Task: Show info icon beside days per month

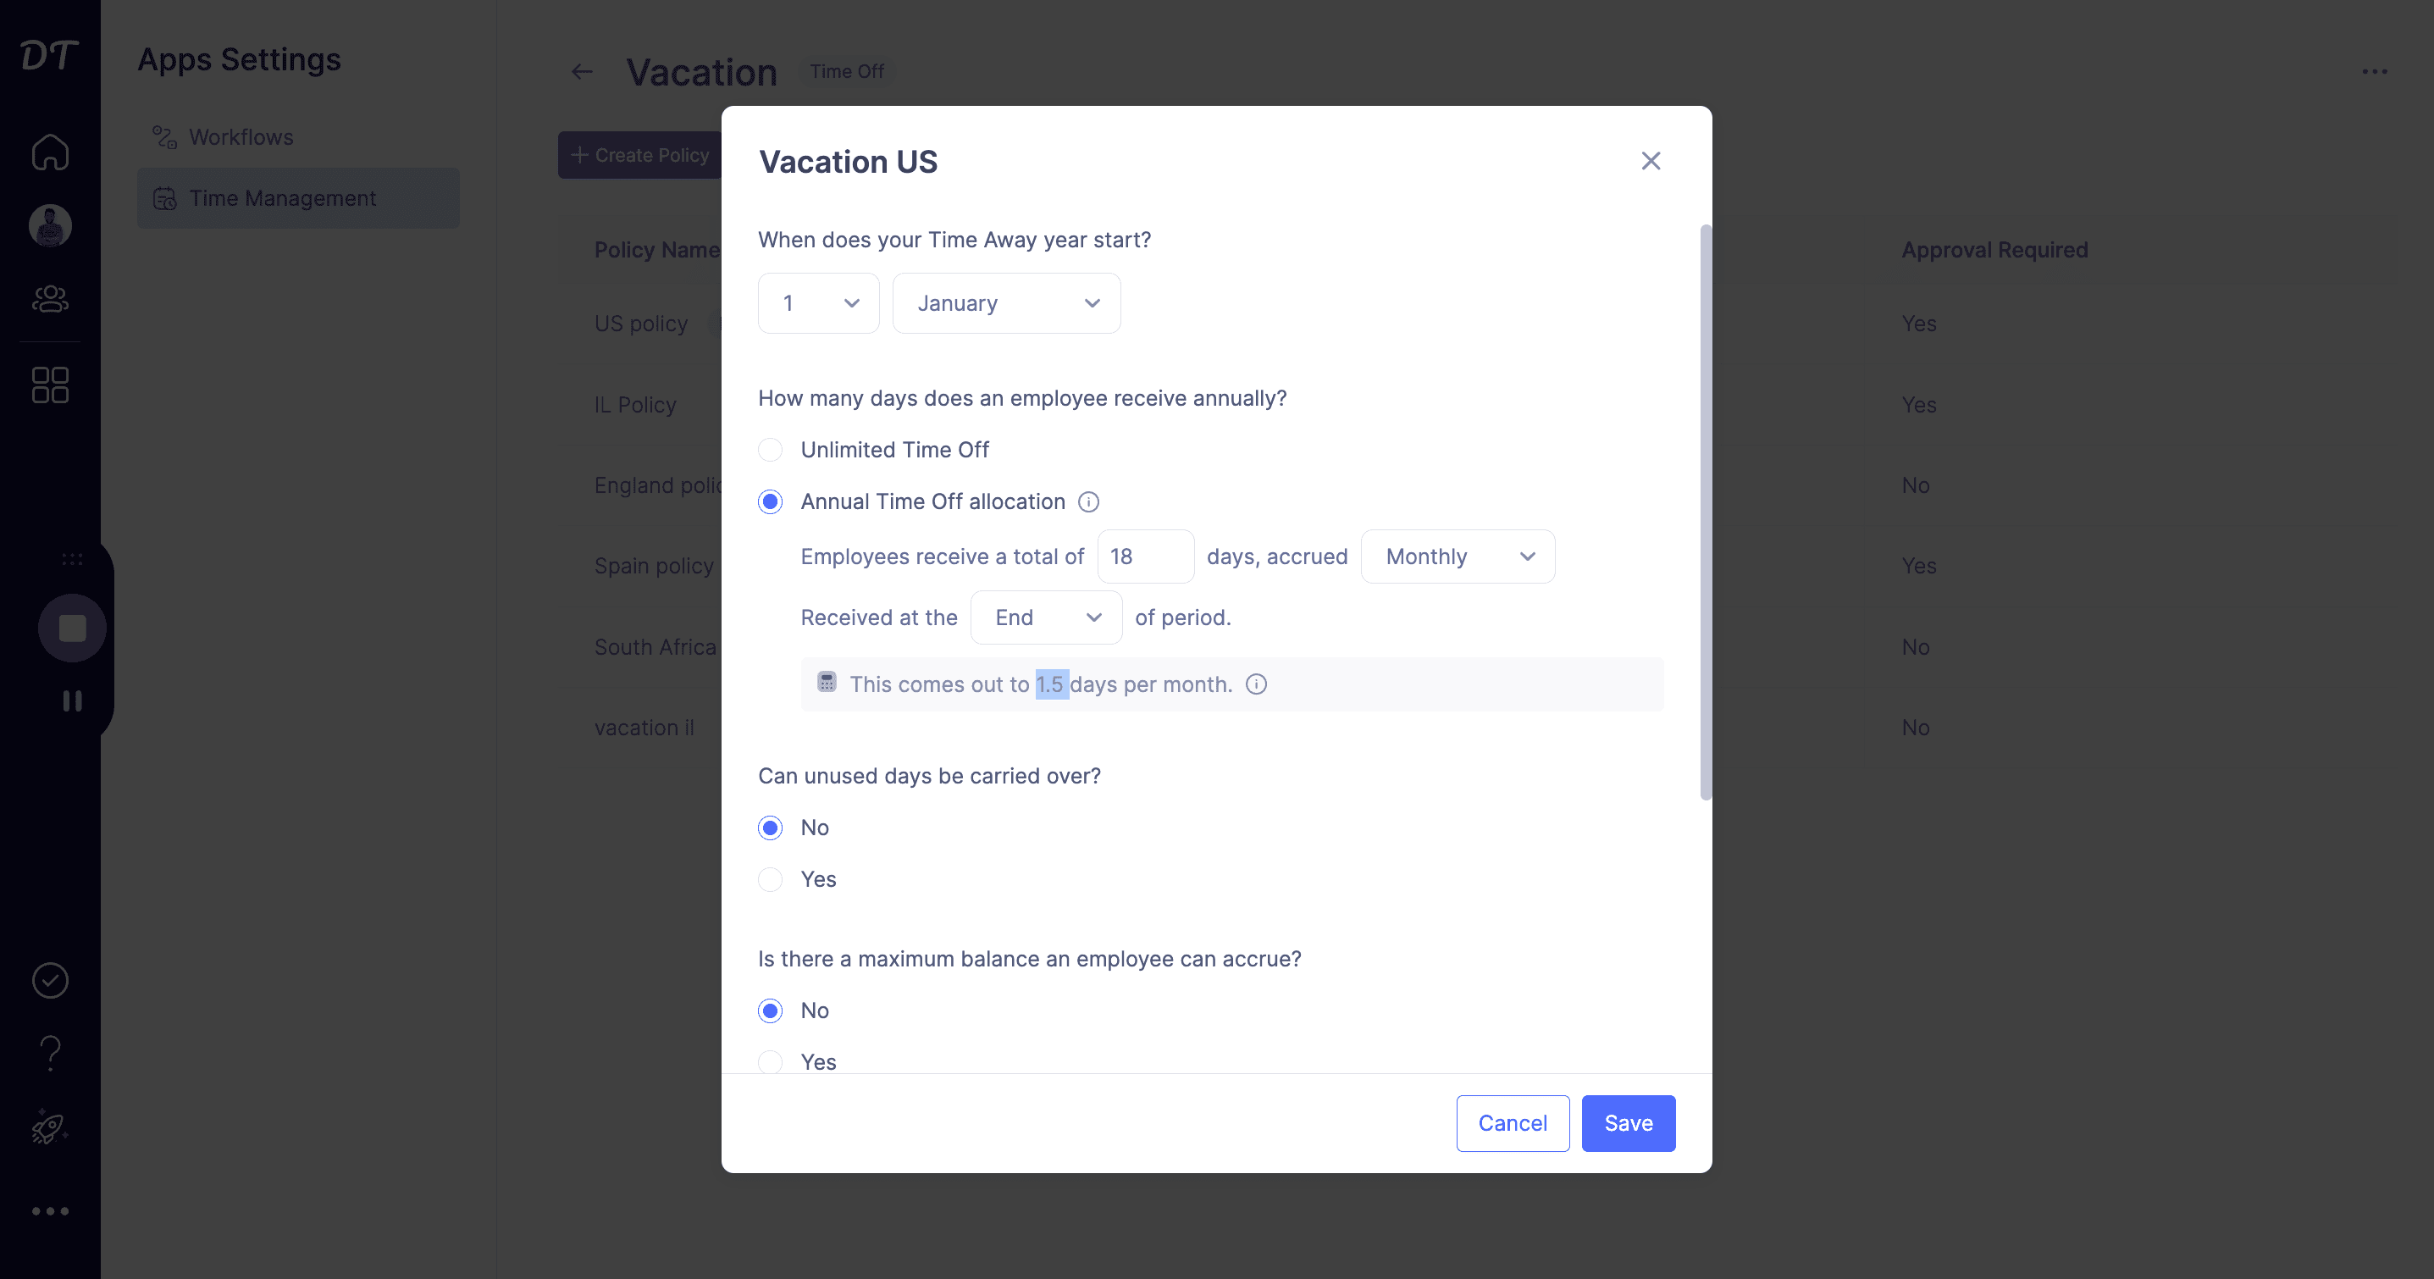Action: click(x=1256, y=684)
